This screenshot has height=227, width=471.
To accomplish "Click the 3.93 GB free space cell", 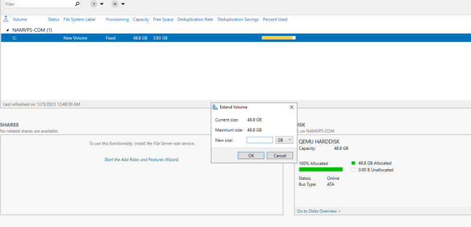I will click(x=160, y=38).
